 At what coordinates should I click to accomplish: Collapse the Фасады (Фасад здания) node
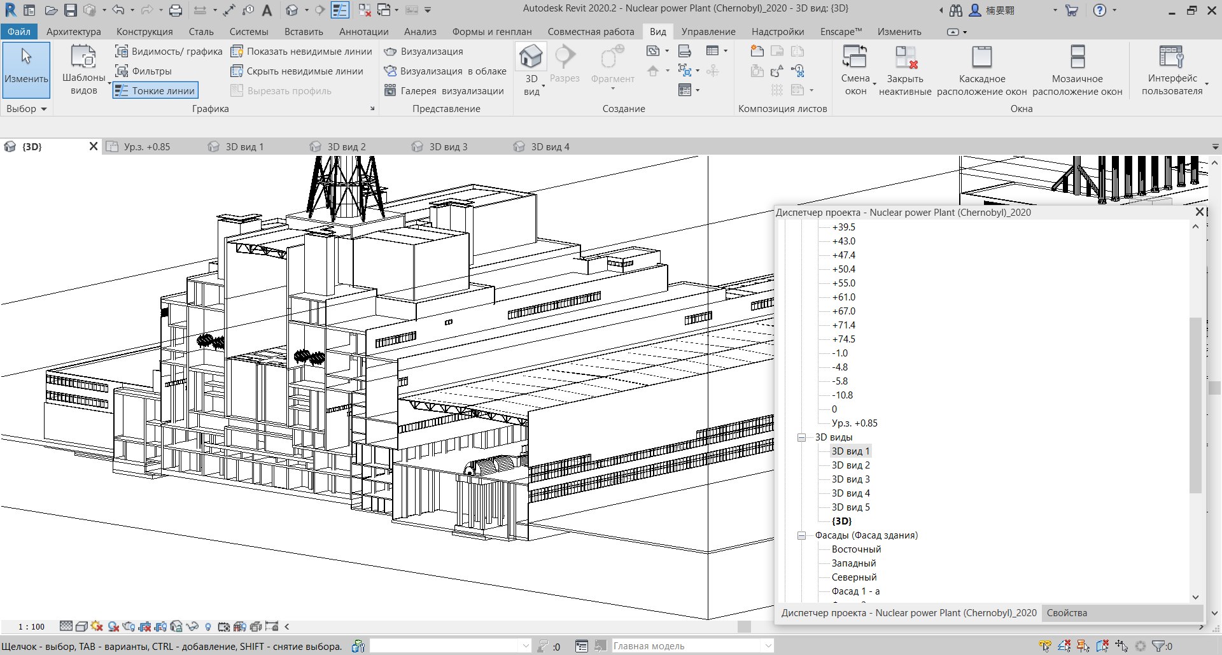point(802,536)
